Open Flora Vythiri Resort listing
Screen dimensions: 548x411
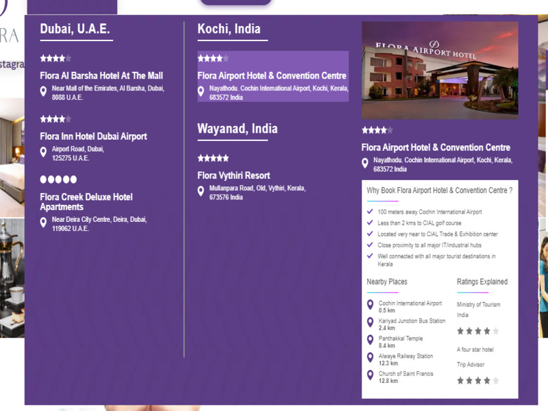tap(234, 175)
